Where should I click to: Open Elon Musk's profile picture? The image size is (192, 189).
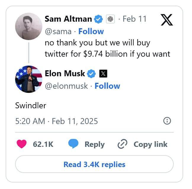28,79
